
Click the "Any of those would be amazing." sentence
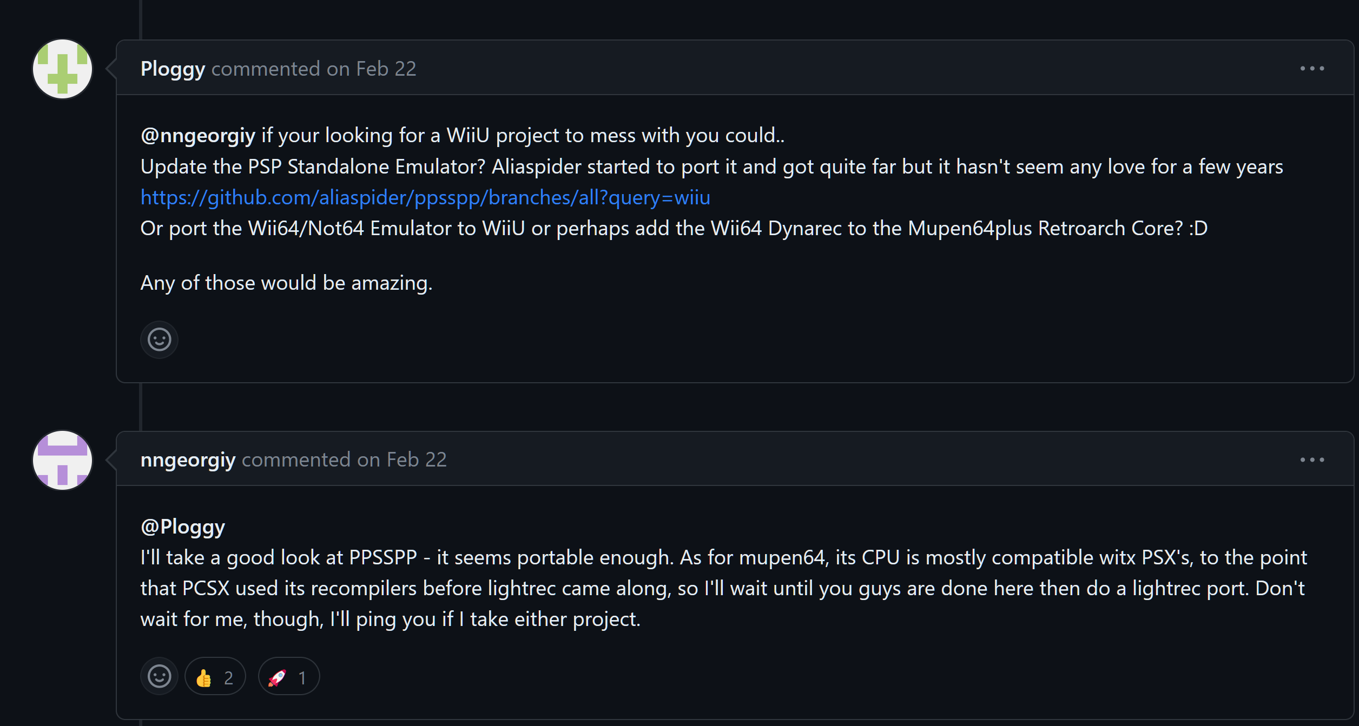(x=286, y=283)
